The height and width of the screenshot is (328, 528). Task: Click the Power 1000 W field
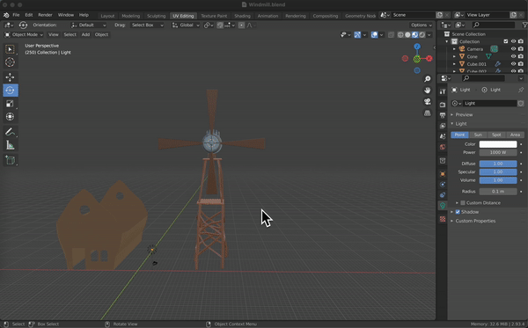[x=498, y=152]
